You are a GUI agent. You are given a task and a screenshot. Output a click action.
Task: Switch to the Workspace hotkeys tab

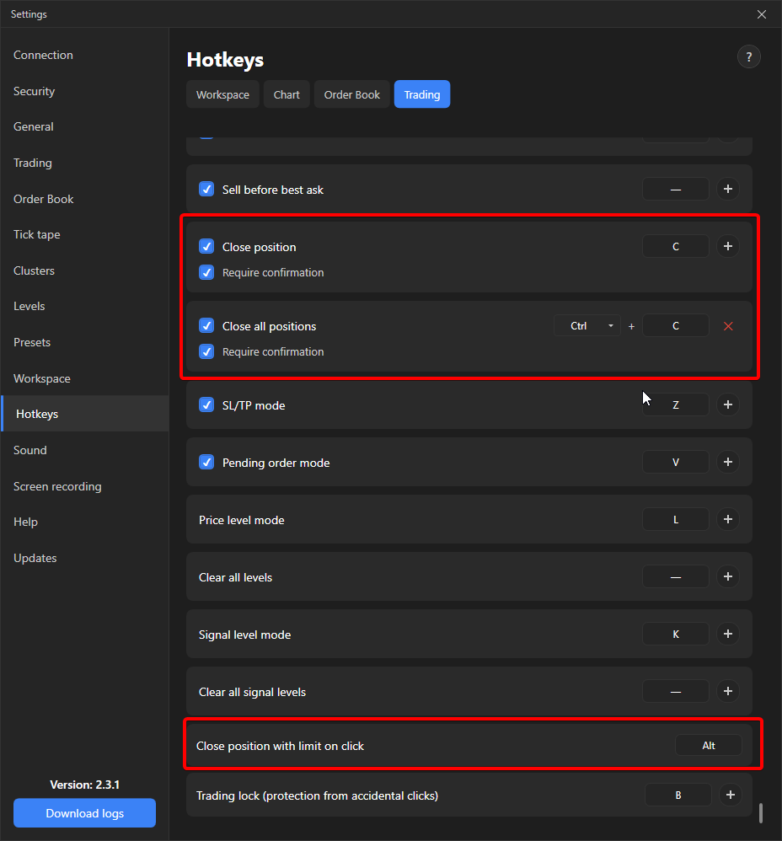pyautogui.click(x=222, y=94)
